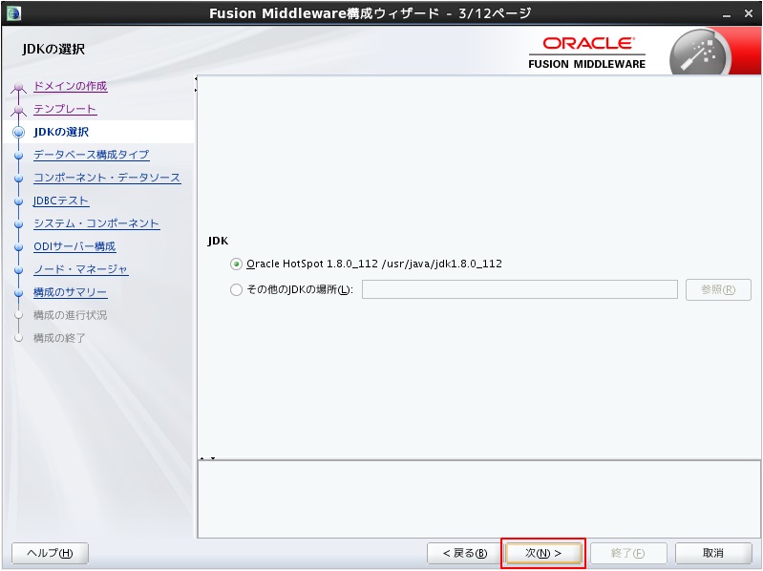Jump to コンポーネント・データソース step

coord(107,178)
